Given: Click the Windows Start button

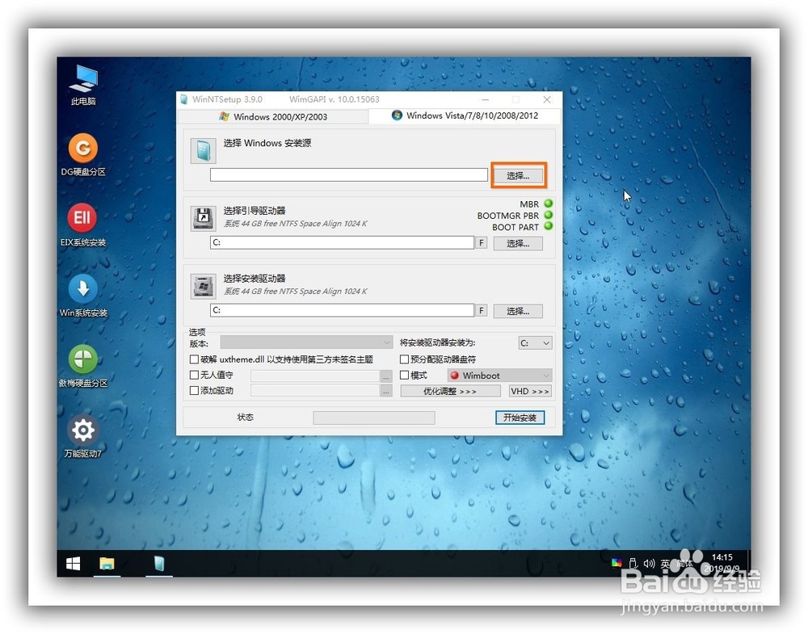Looking at the screenshot, I should coord(74,564).
